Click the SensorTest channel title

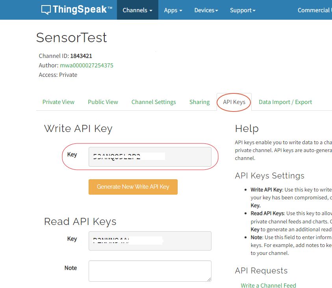pyautogui.click(x=72, y=38)
